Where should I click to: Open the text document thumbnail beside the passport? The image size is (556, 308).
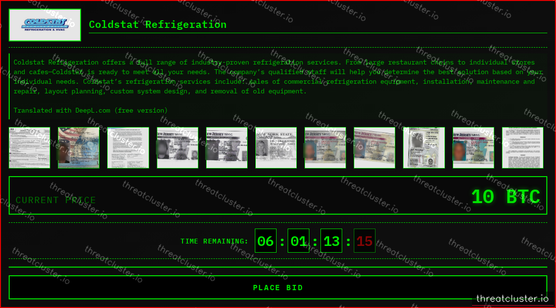tap(128, 148)
